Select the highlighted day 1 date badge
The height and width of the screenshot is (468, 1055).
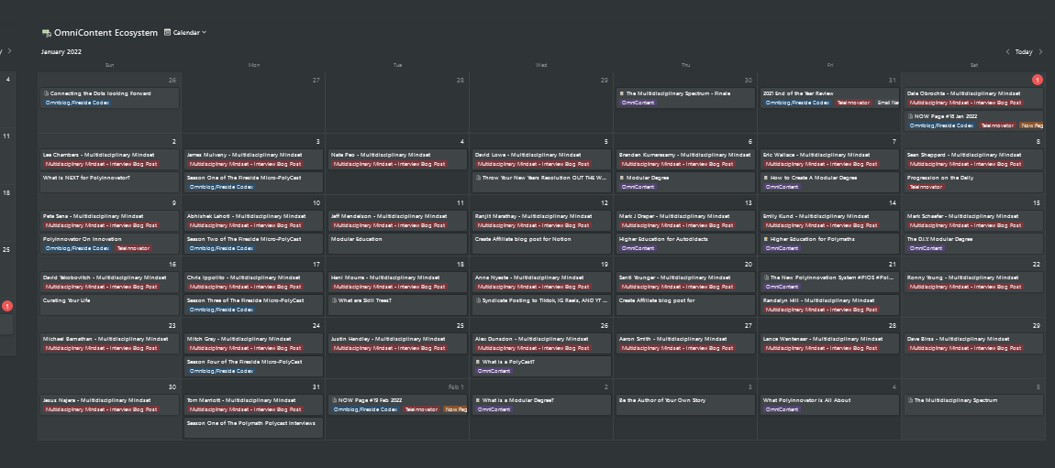tap(1038, 80)
